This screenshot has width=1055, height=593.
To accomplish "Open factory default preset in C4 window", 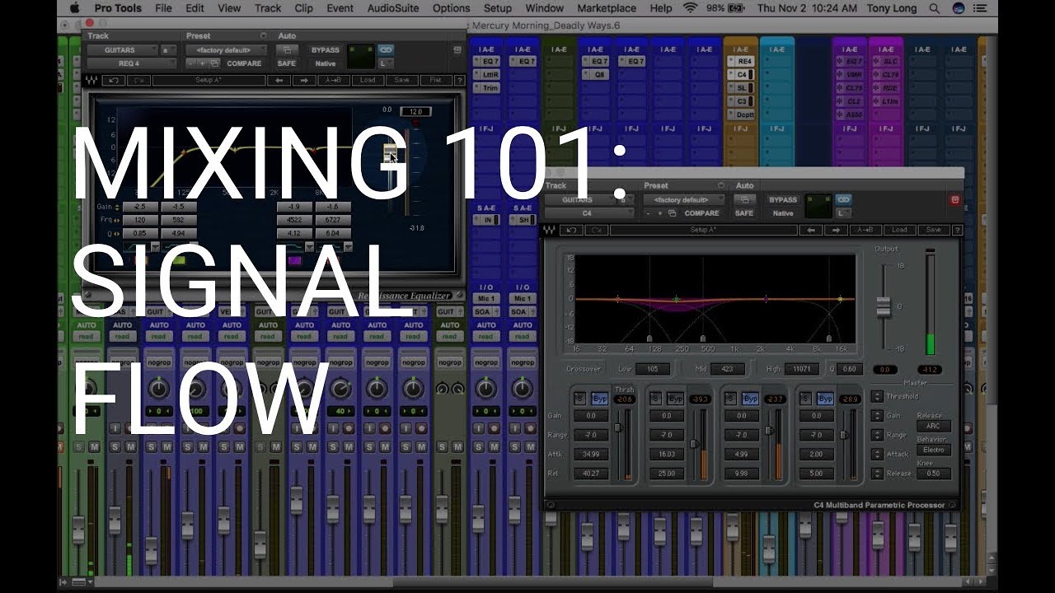I will coord(684,199).
